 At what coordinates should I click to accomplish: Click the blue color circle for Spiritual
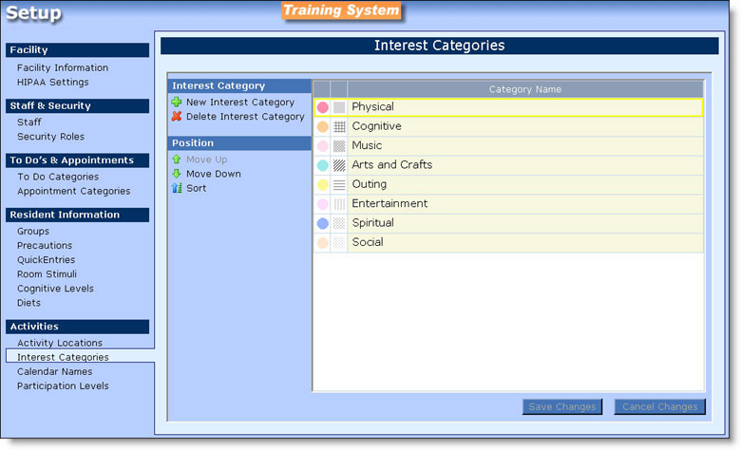pyautogui.click(x=322, y=223)
